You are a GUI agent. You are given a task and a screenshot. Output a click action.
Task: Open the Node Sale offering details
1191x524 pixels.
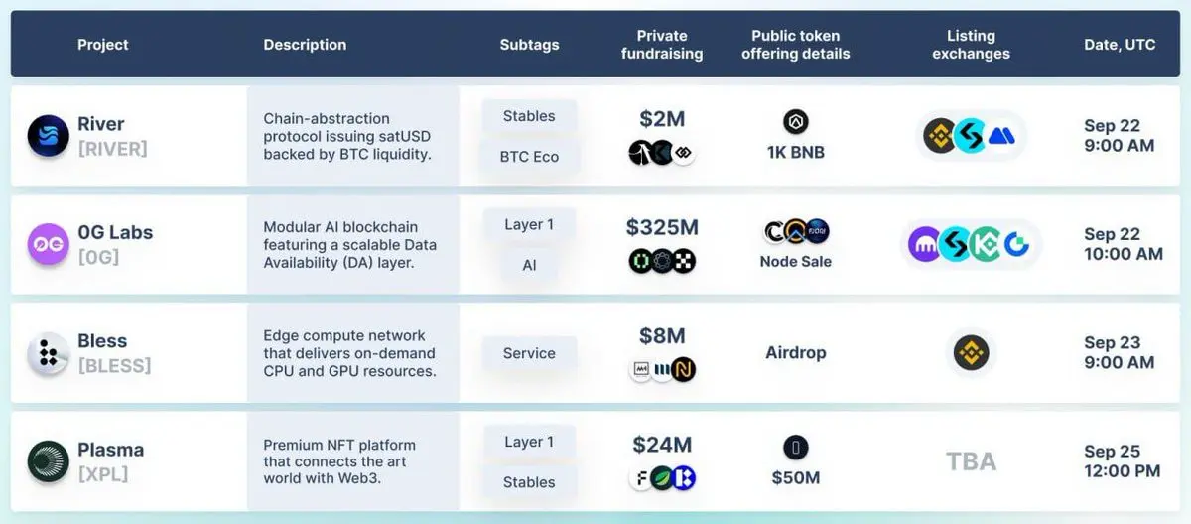tap(795, 262)
